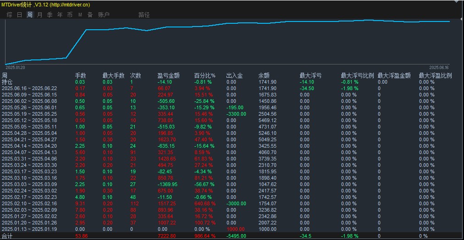This screenshot has height=240, width=464.
Task: Click the 最大浮盈比例 column header
Action: pyautogui.click(x=435, y=75)
